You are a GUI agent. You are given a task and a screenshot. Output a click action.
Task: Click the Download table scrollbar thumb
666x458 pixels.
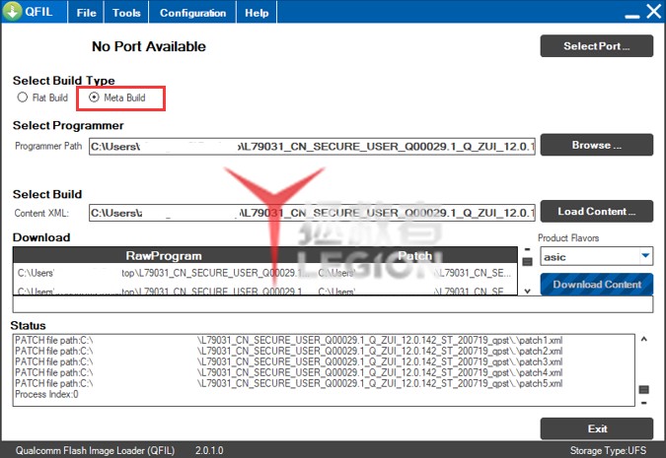tap(527, 262)
